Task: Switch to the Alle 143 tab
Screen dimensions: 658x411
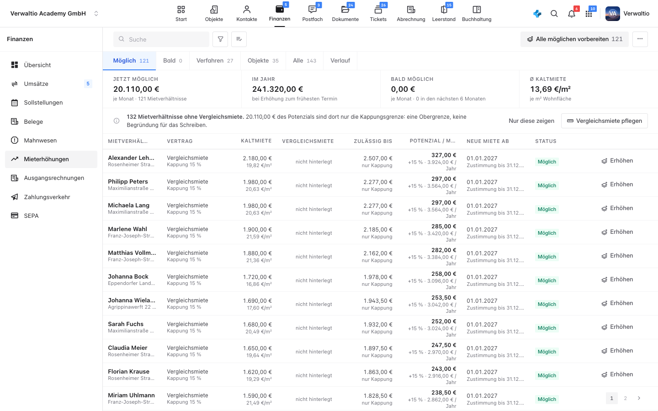Action: (305, 61)
